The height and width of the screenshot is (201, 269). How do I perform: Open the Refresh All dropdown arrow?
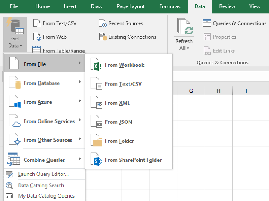tap(188, 48)
